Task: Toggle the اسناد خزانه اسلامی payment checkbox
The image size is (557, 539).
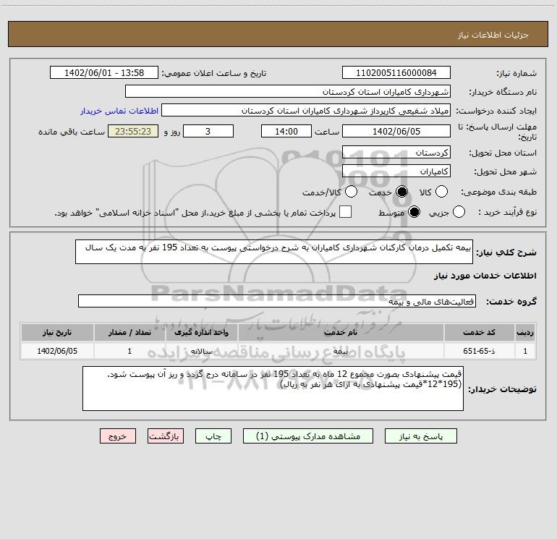Action: point(345,212)
